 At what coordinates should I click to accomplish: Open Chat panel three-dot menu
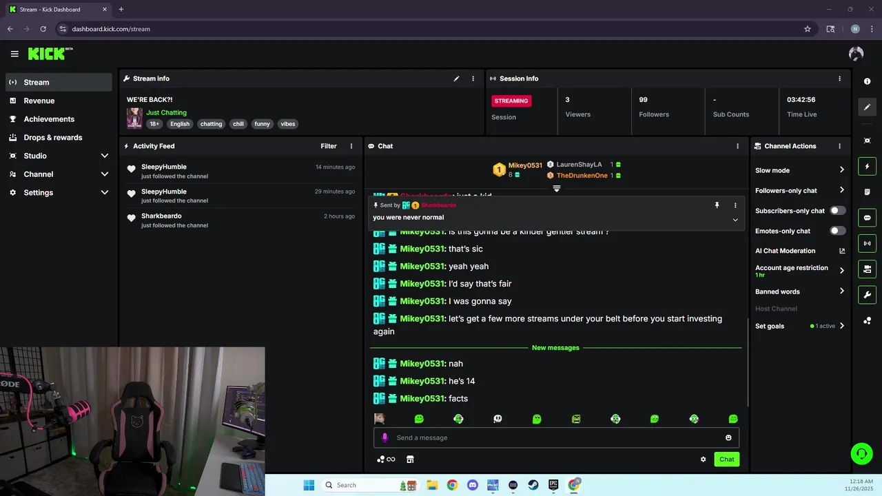click(x=737, y=146)
